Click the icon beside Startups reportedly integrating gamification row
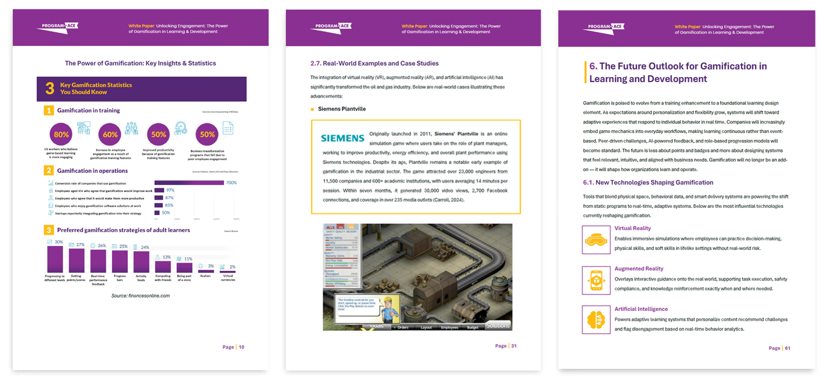This screenshot has height=379, width=825. click(50, 212)
